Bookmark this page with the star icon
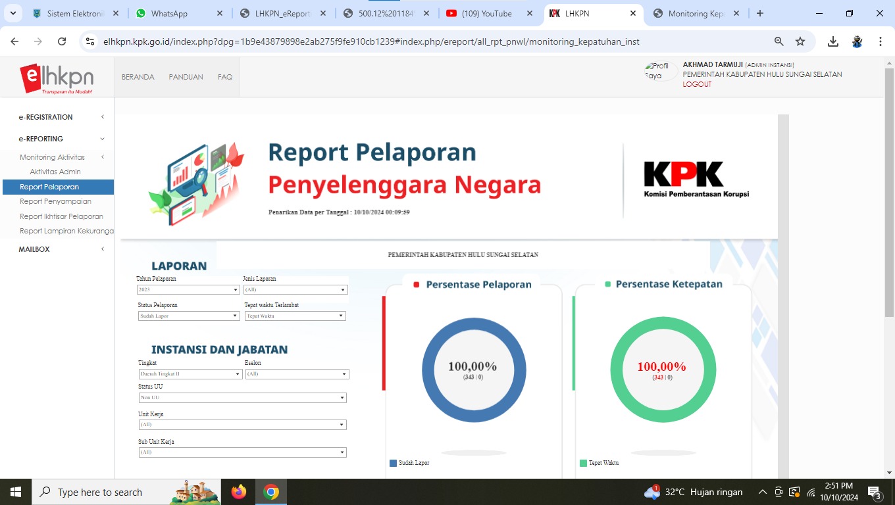This screenshot has height=505, width=895. point(800,41)
